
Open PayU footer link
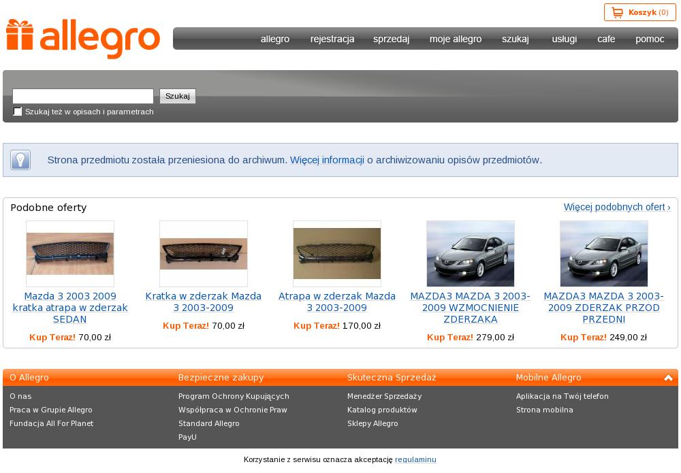click(188, 437)
